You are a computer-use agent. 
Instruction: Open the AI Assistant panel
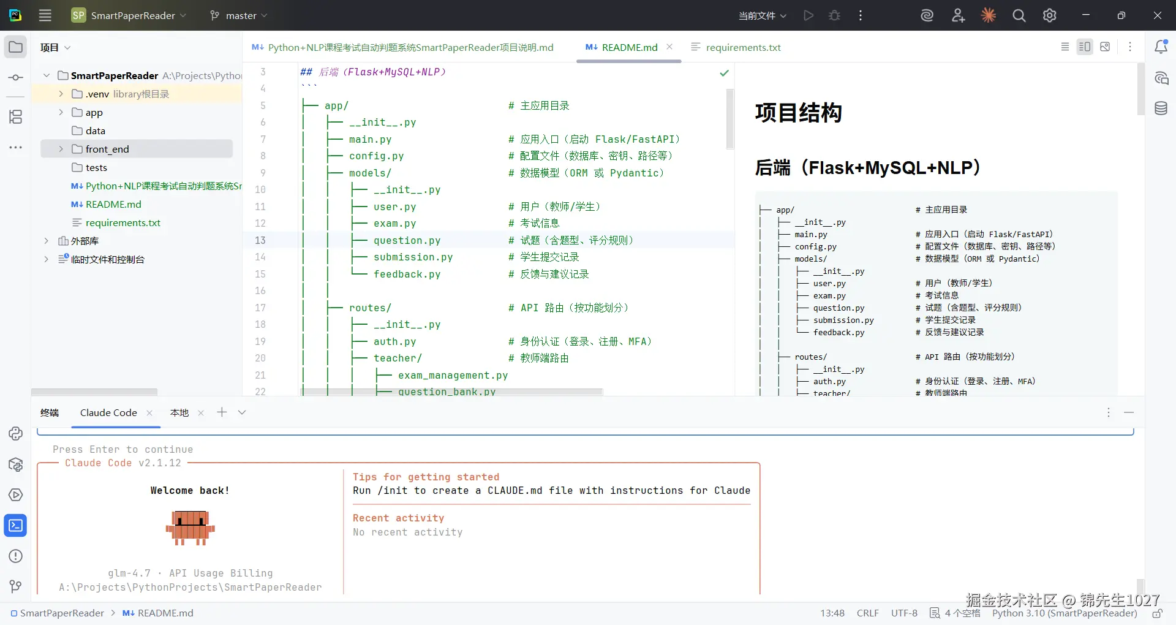1162,78
